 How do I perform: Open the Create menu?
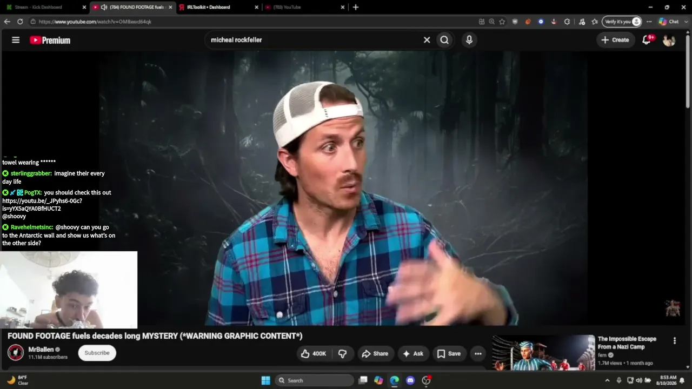[x=615, y=40]
